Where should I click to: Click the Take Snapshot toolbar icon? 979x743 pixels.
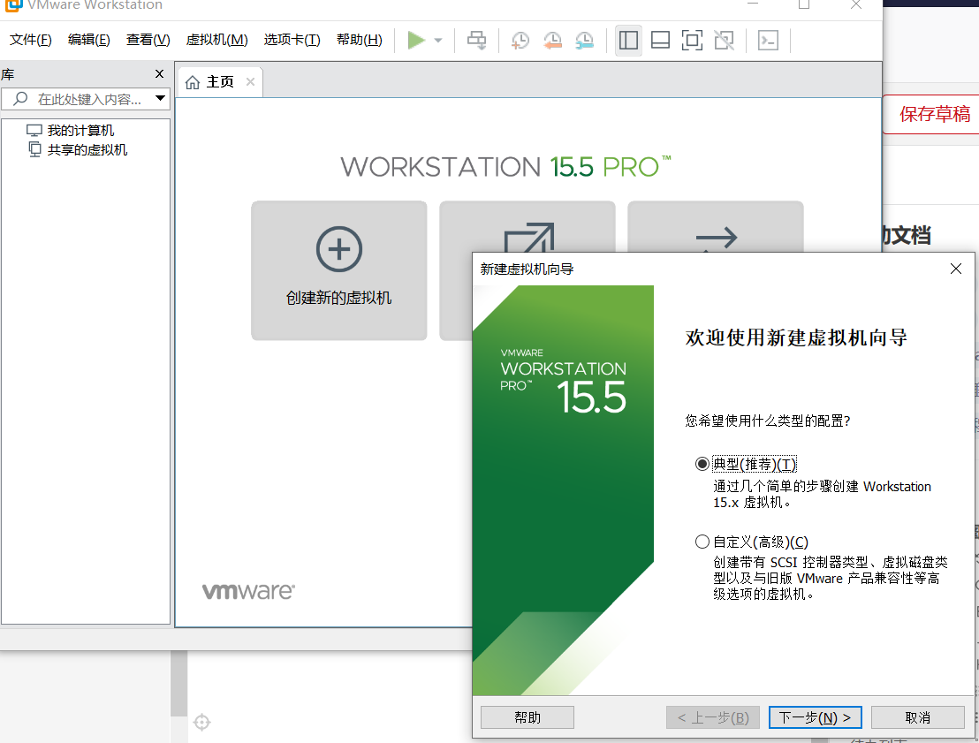[520, 41]
